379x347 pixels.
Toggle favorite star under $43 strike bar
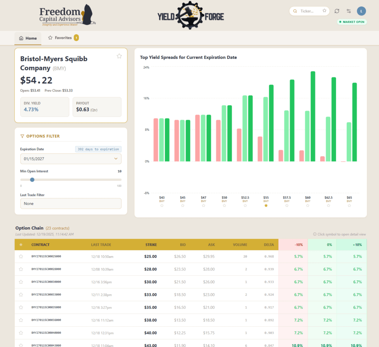click(162, 205)
